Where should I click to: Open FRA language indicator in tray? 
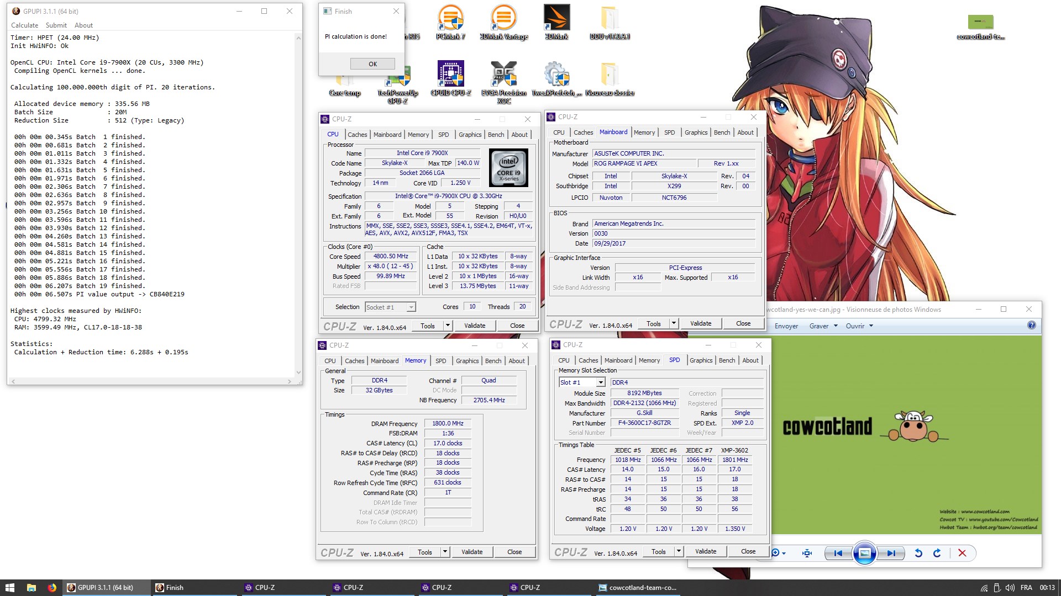click(1026, 588)
